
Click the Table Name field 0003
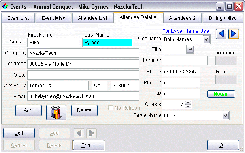click(x=192, y=116)
